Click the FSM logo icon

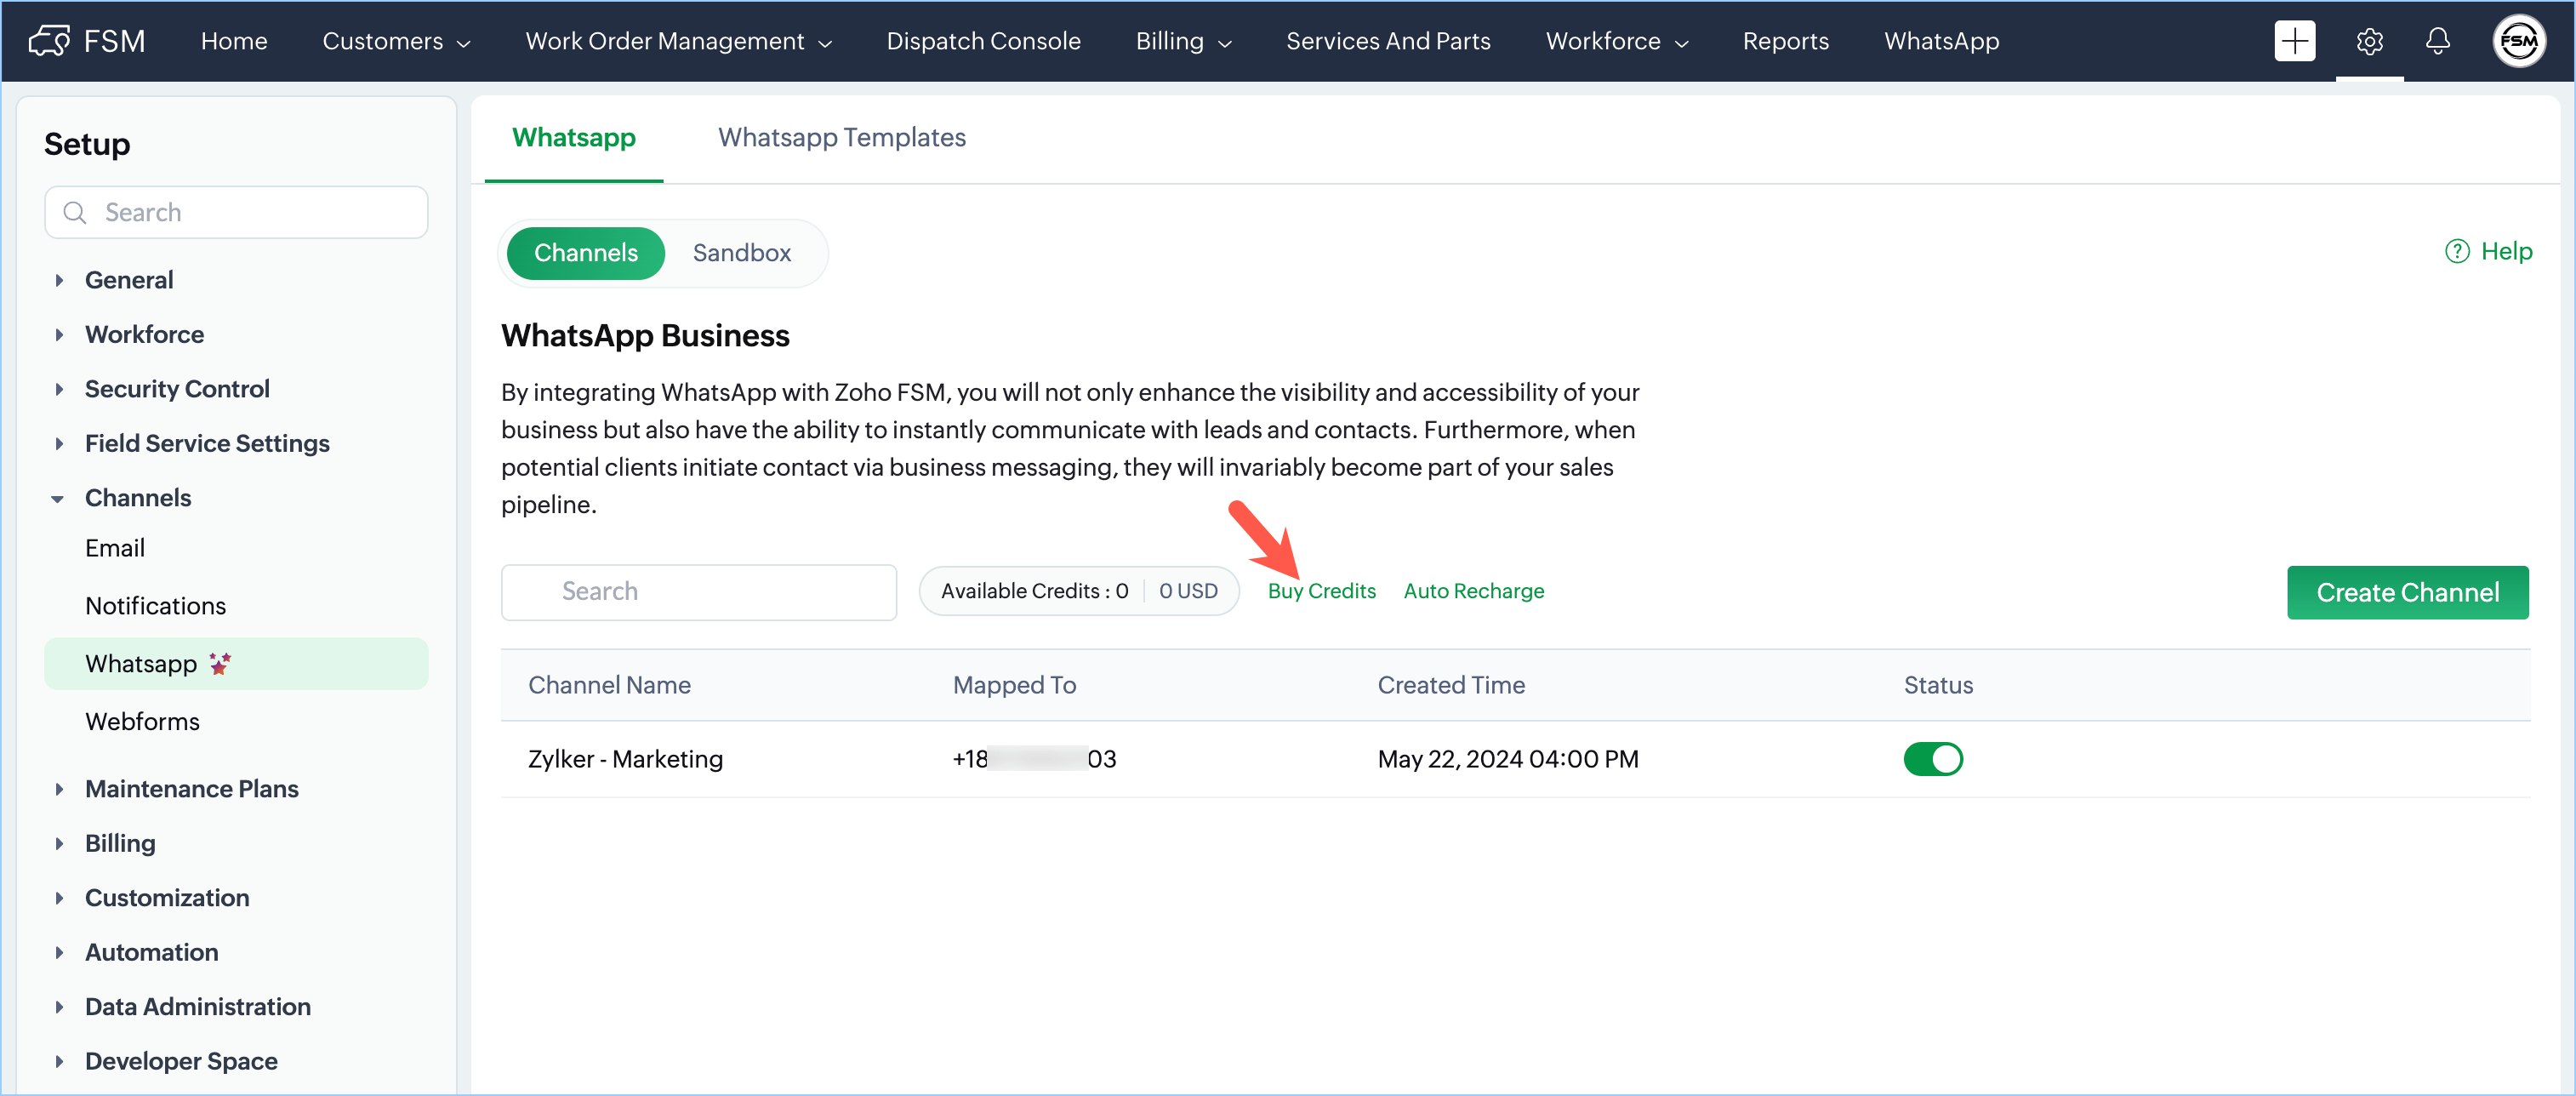click(49, 40)
